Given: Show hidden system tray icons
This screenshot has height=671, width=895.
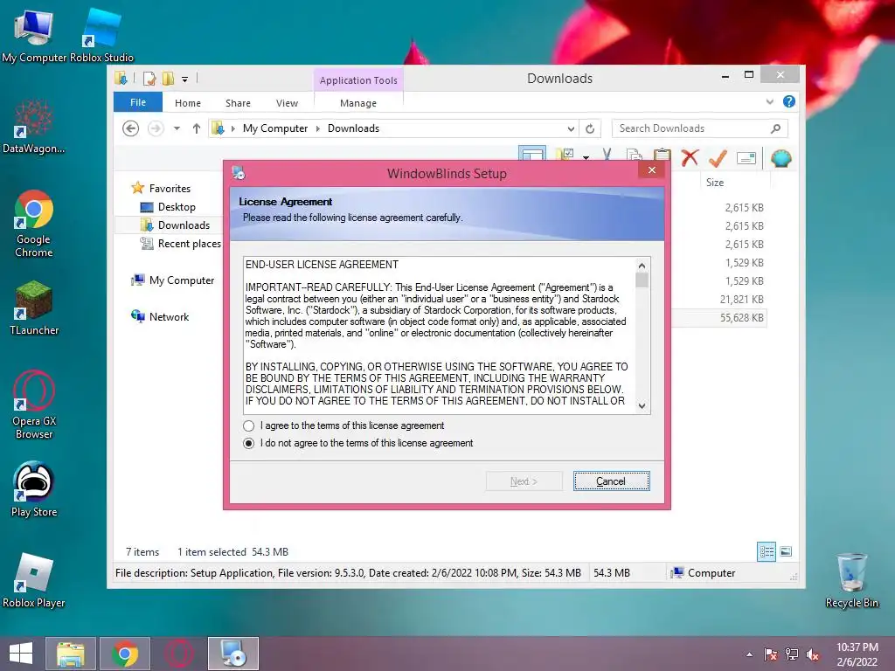Looking at the screenshot, I should tap(749, 654).
